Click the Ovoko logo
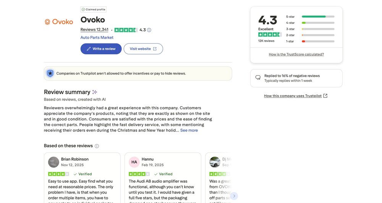Image resolution: width=382 pixels, height=203 pixels. 59,22
